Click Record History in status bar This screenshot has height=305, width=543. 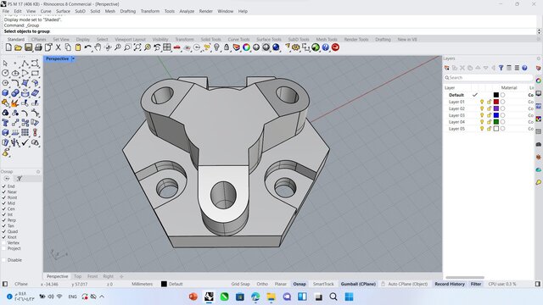coord(450,284)
